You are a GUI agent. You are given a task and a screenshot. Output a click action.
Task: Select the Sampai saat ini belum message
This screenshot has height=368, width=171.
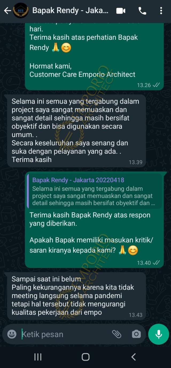[x=77, y=296]
